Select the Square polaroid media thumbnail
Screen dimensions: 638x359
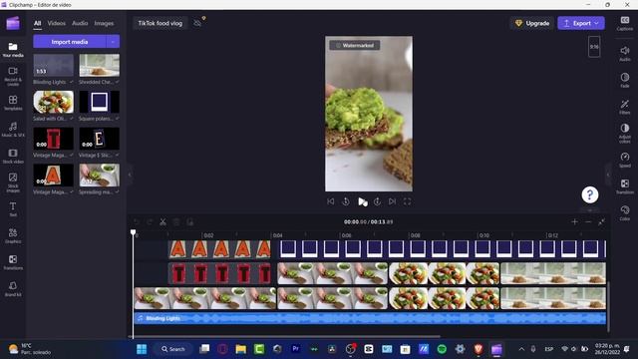(x=100, y=102)
